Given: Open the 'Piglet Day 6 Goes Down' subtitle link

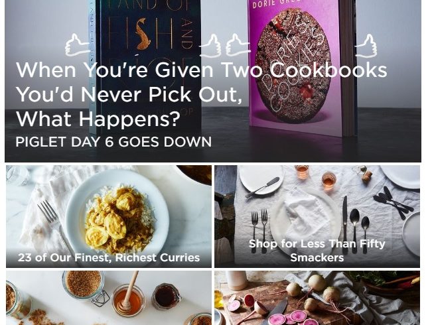Looking at the screenshot, I should pos(113,142).
